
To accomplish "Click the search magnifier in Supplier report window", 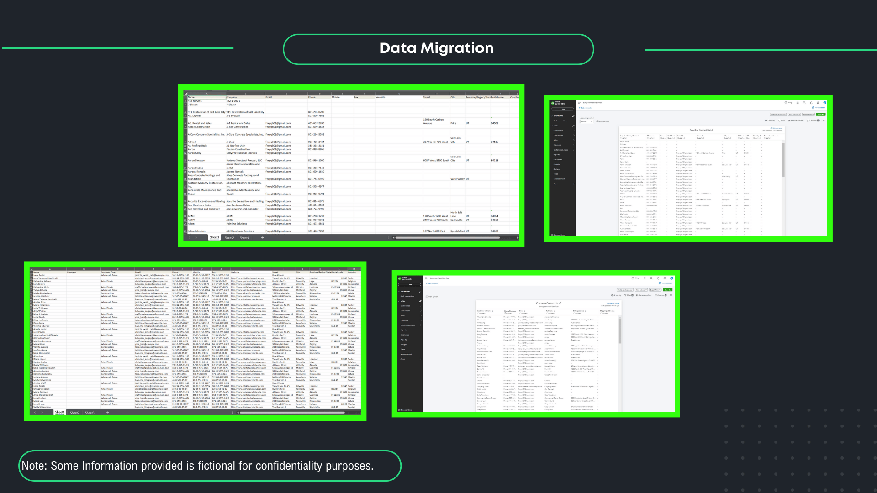I will click(x=804, y=103).
